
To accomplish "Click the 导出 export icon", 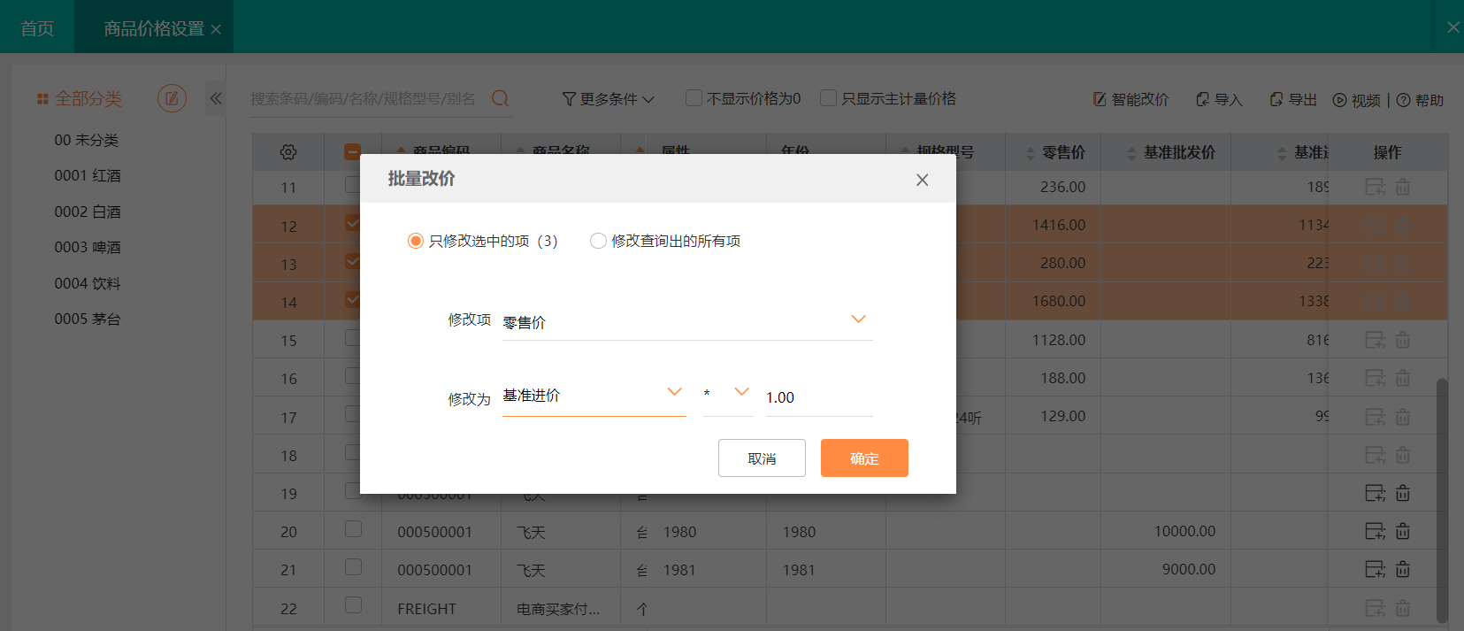I will pyautogui.click(x=1276, y=99).
